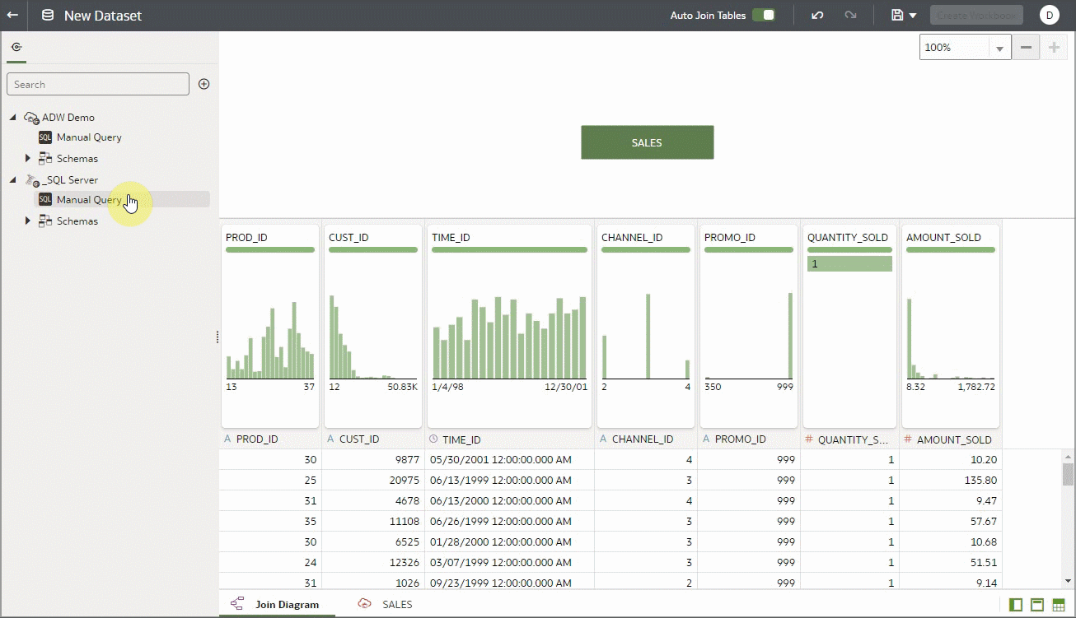
Task: Click the back arrow in the header
Action: pyautogui.click(x=14, y=15)
